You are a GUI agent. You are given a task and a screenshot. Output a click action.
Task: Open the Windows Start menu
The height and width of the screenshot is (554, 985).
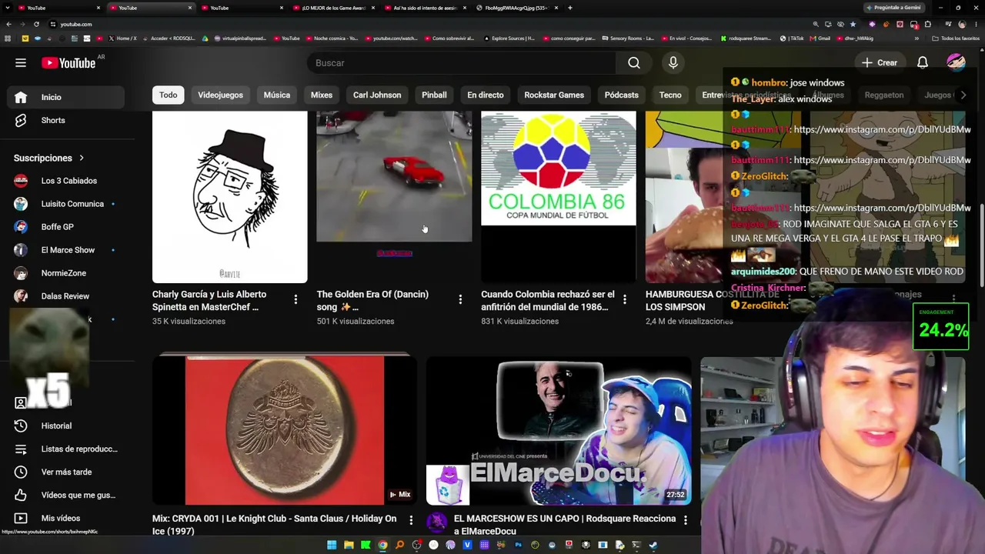point(332,545)
